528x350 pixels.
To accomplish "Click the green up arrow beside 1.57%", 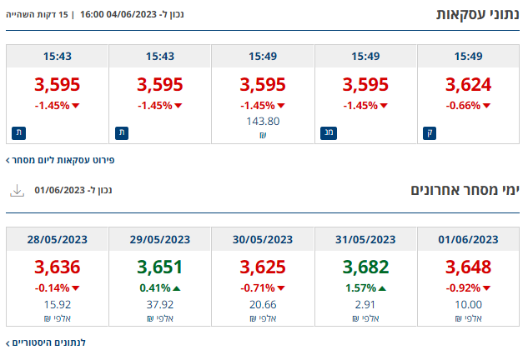I will click(x=385, y=288).
